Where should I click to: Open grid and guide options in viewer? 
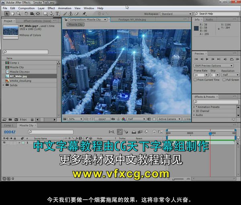point(86,119)
